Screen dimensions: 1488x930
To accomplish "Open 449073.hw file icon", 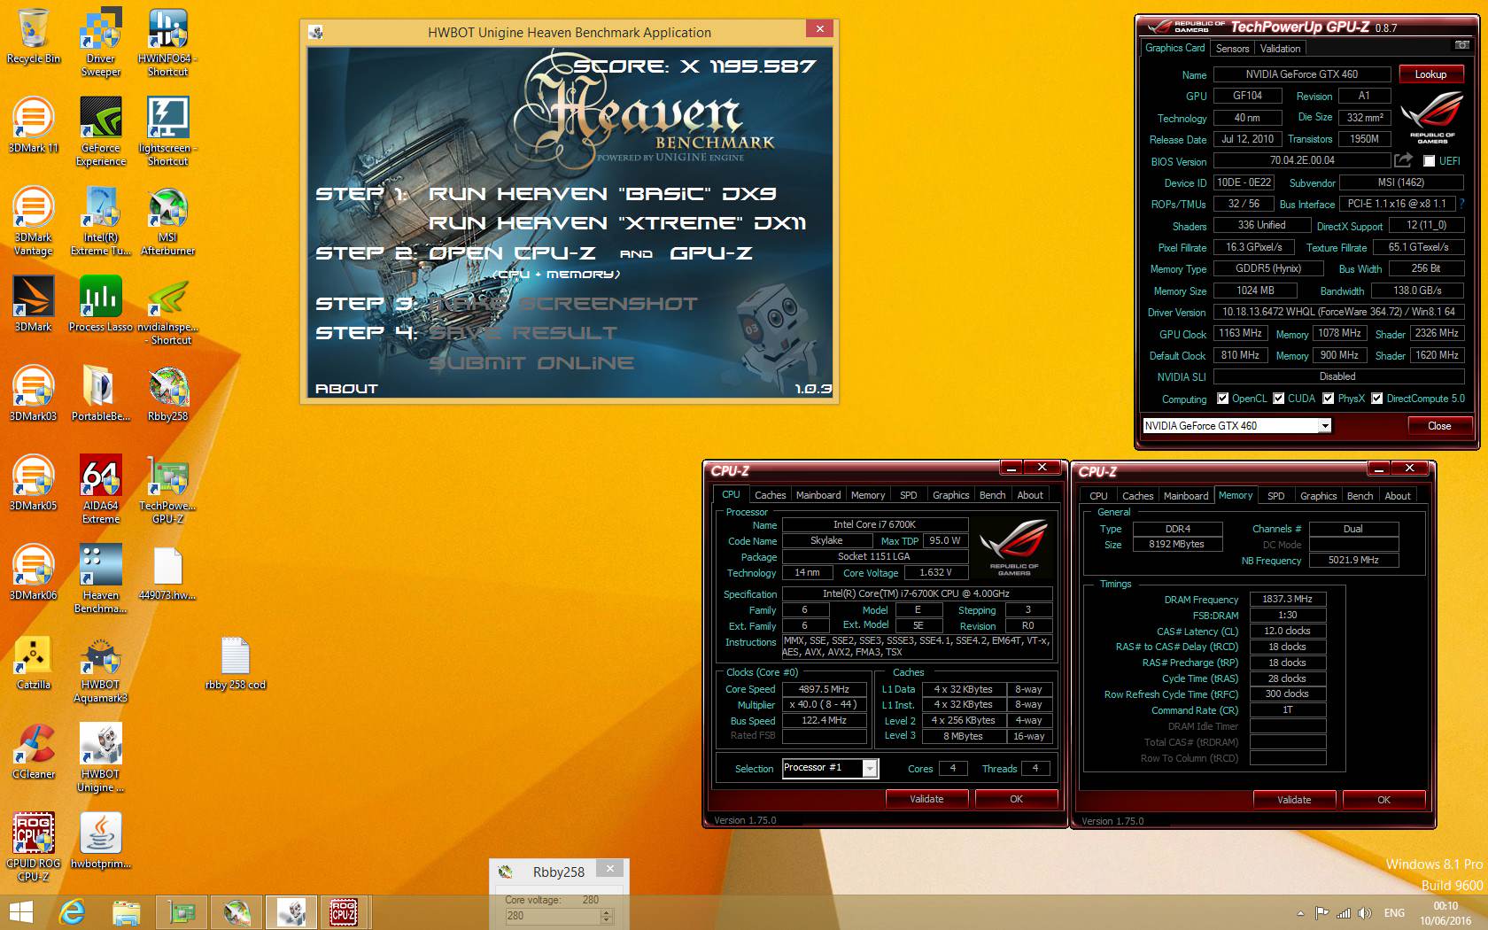I will click(x=167, y=572).
